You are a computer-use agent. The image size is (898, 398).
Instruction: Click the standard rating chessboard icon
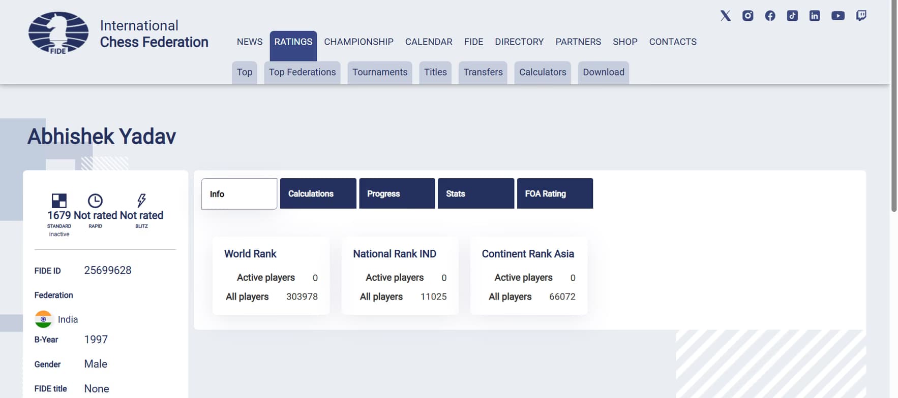point(59,201)
